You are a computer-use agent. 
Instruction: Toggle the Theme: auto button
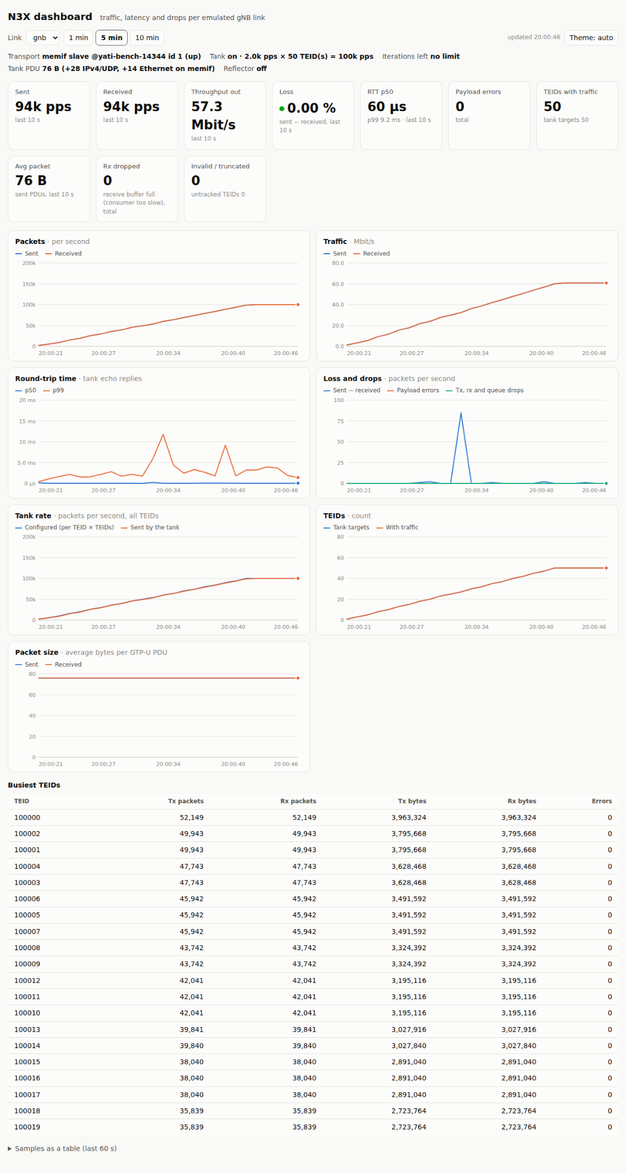[x=591, y=38]
